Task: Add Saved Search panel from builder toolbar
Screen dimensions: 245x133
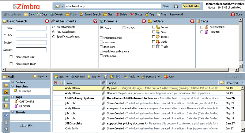Action: click(x=90, y=14)
